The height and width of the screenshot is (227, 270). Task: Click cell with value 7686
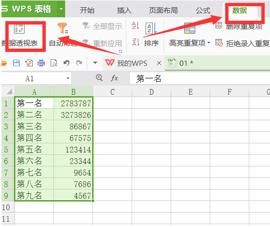pyautogui.click(x=73, y=184)
